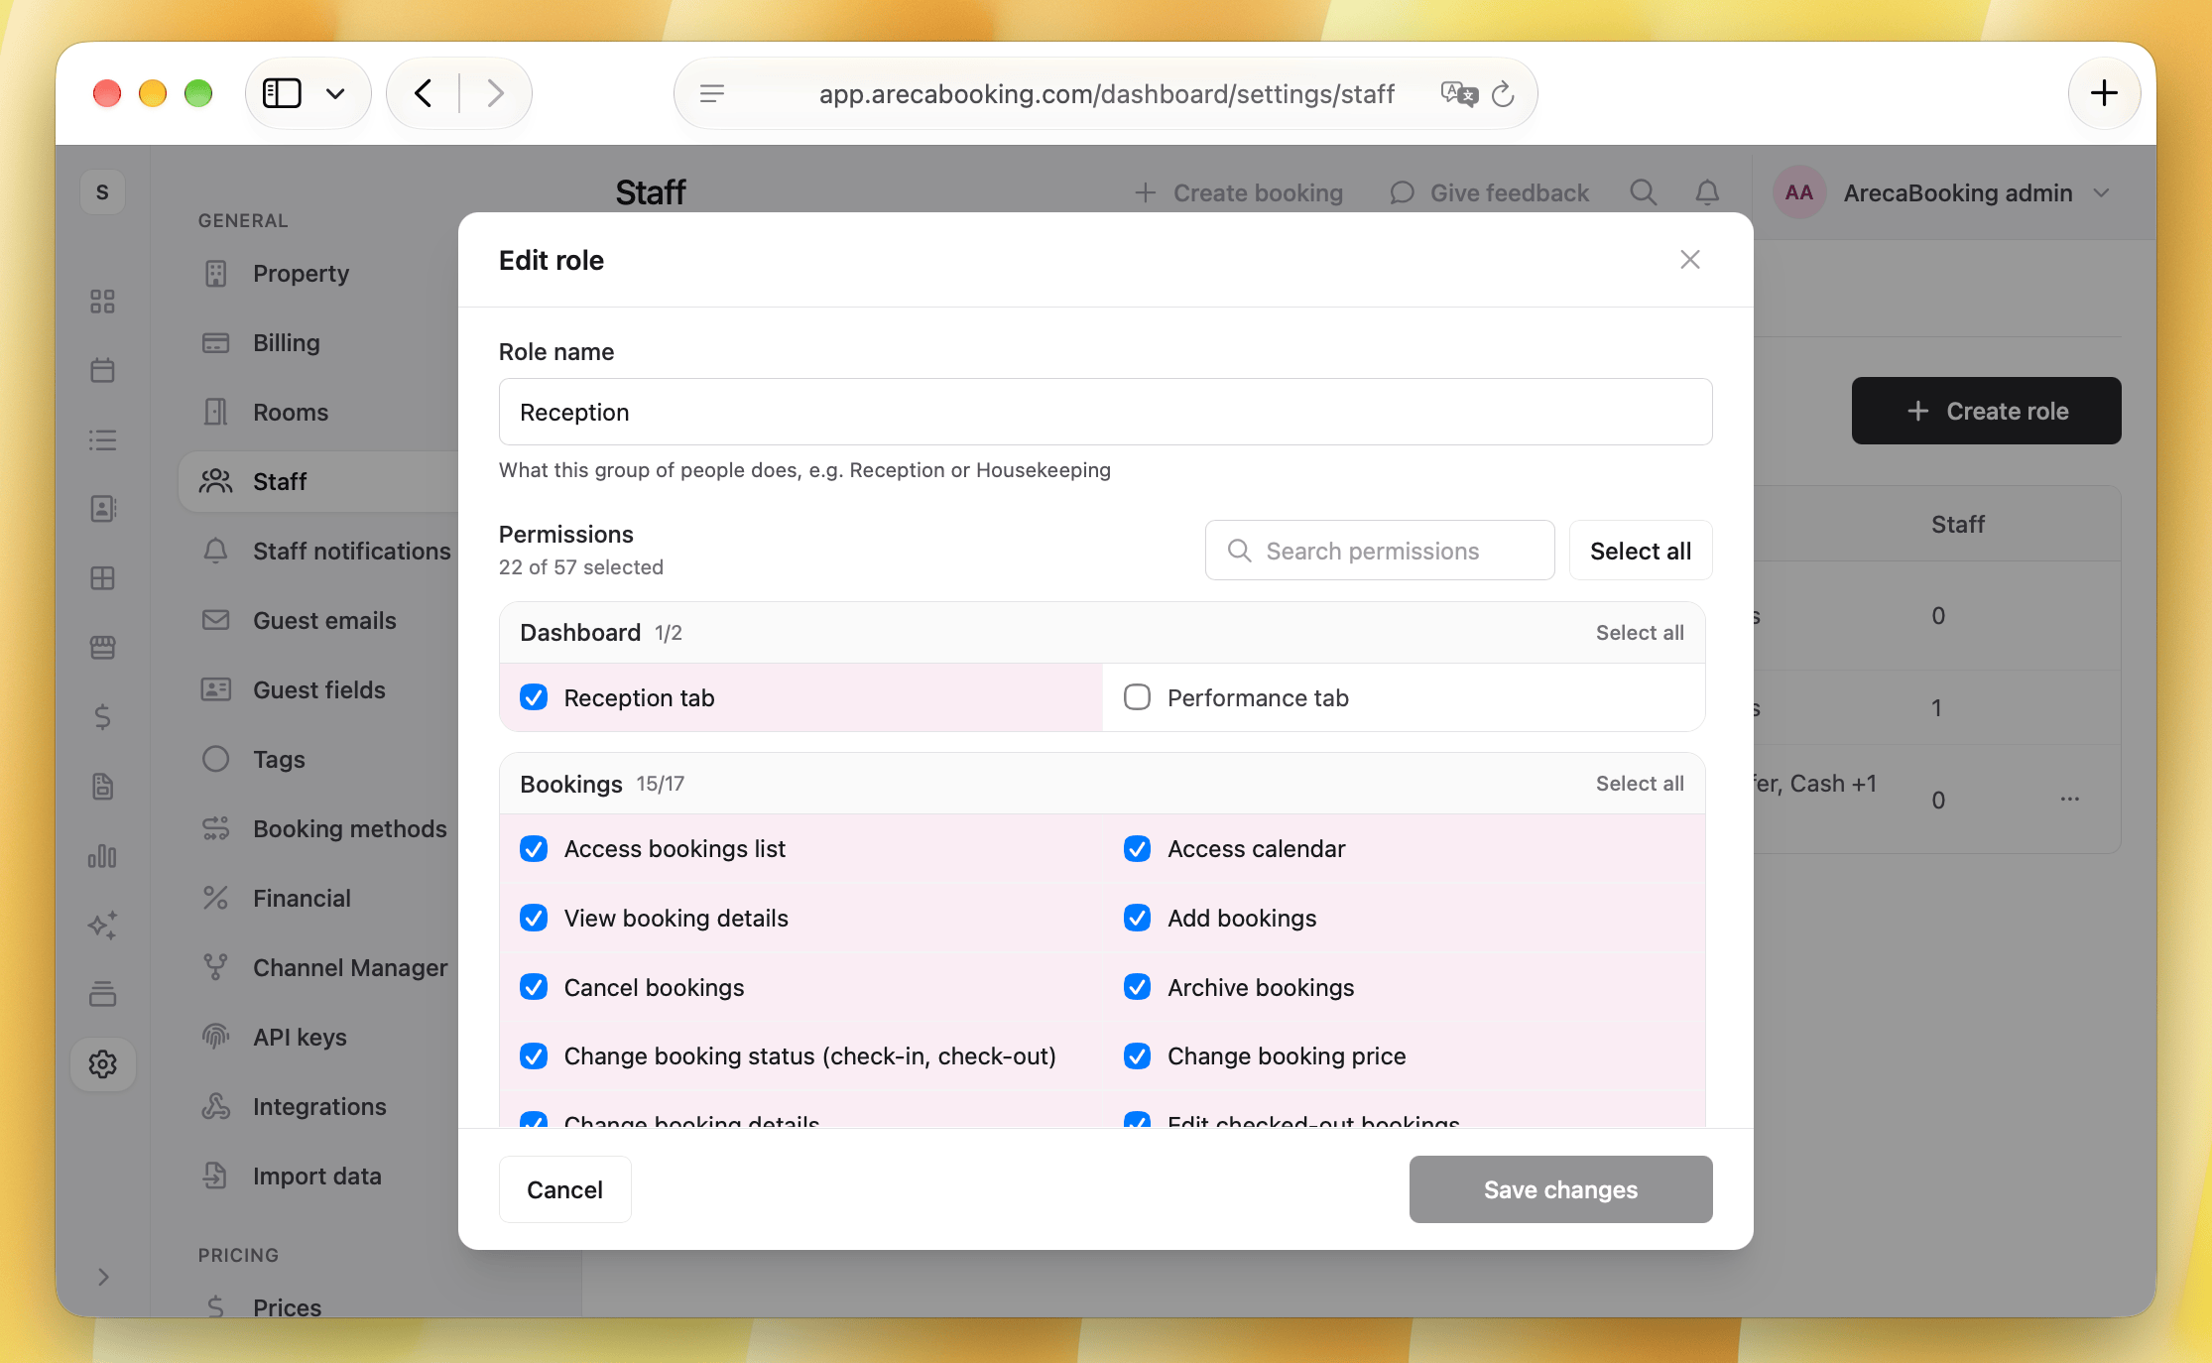This screenshot has width=2212, height=1363.
Task: Uncheck Archive bookings permission
Action: click(1137, 987)
